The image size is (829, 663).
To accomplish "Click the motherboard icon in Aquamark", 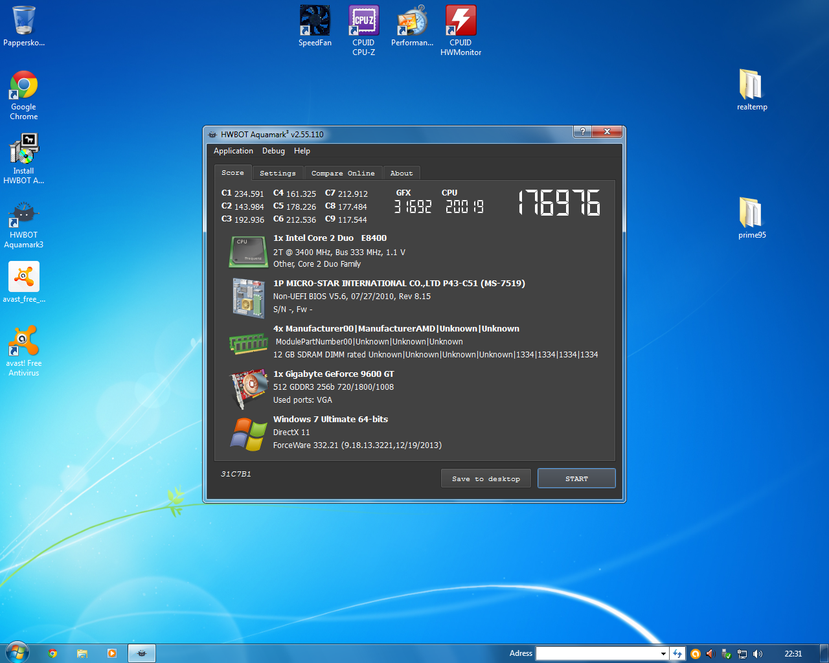I will [x=249, y=298].
